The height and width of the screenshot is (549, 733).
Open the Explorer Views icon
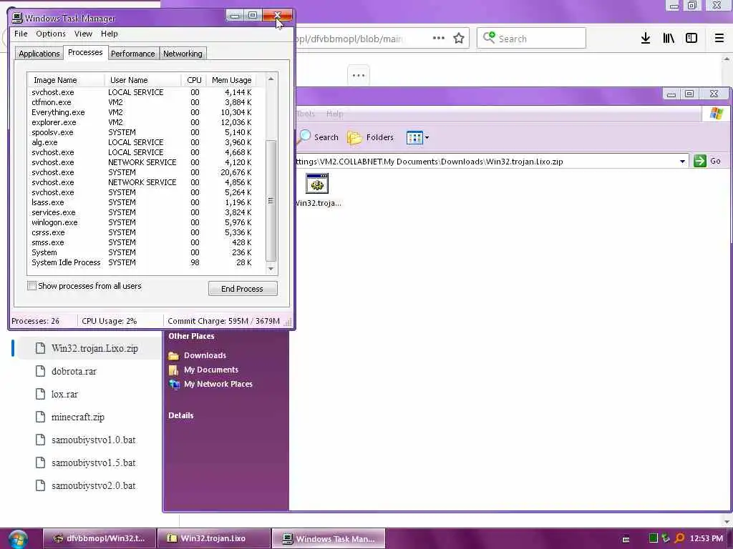[x=414, y=137]
